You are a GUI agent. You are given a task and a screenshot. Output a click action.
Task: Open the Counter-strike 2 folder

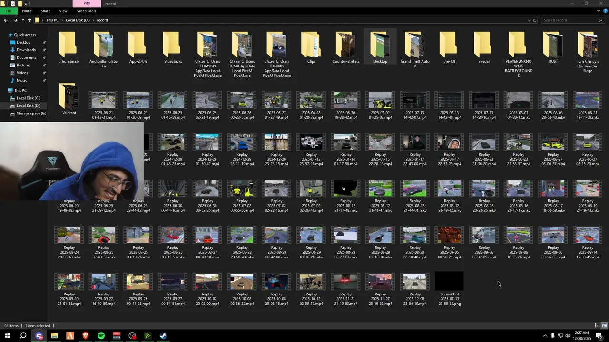pos(346,47)
